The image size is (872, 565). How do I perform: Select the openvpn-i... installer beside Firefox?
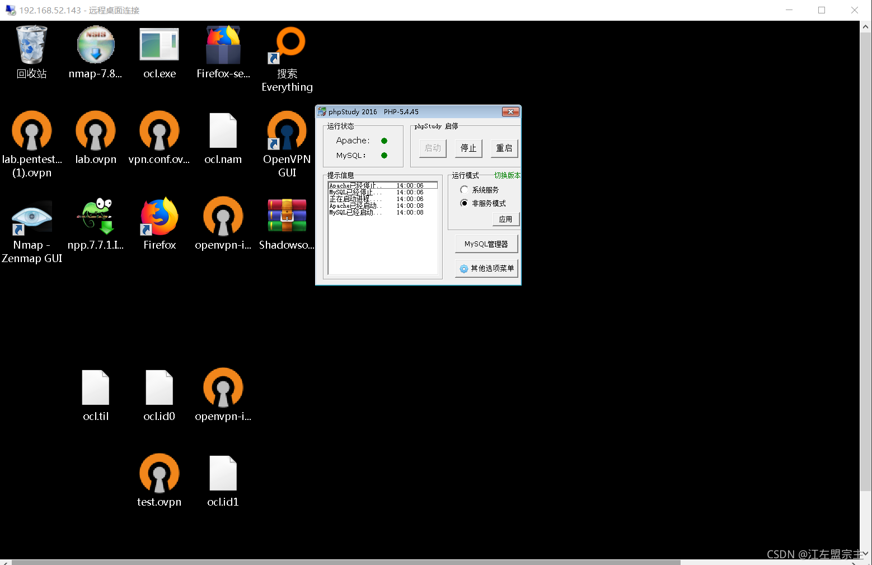[x=223, y=223]
